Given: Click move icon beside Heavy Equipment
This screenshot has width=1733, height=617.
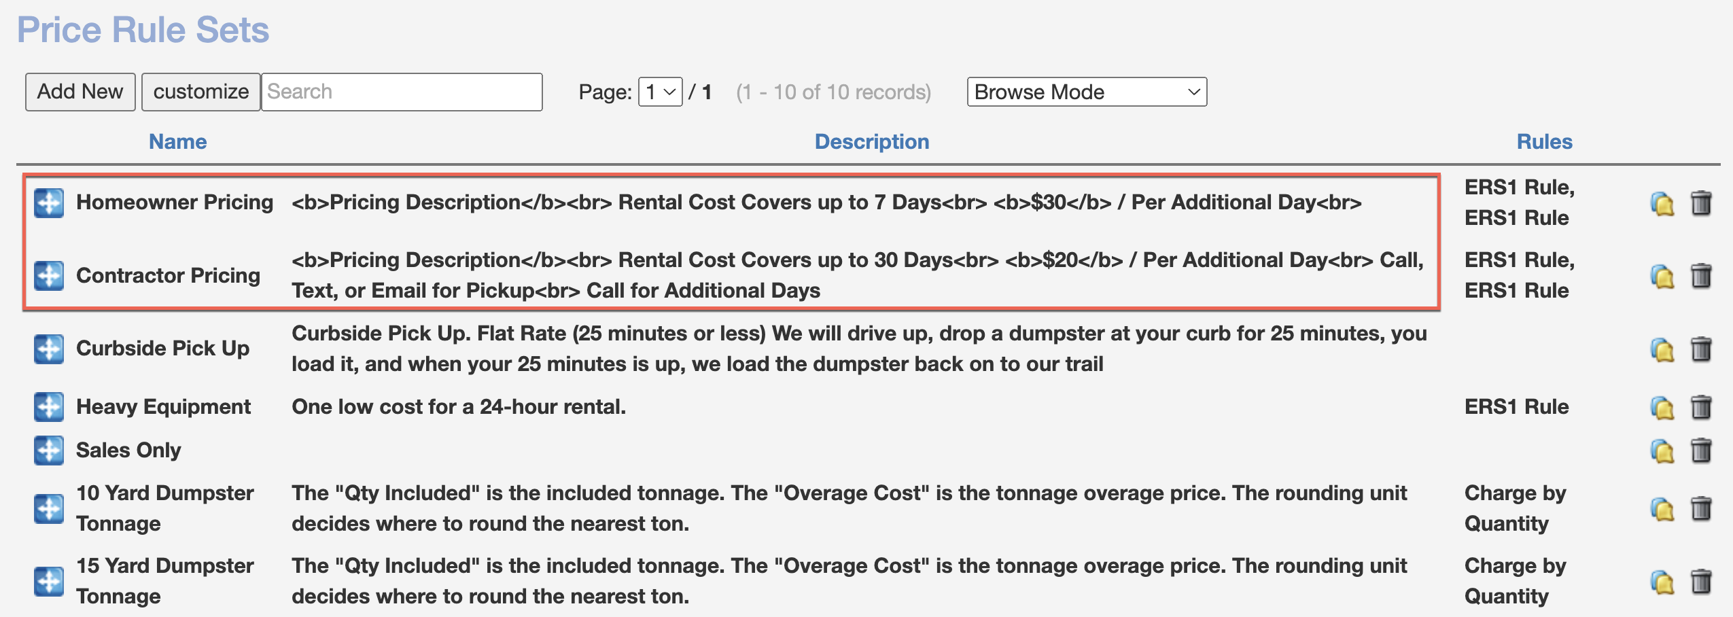Looking at the screenshot, I should 49,407.
